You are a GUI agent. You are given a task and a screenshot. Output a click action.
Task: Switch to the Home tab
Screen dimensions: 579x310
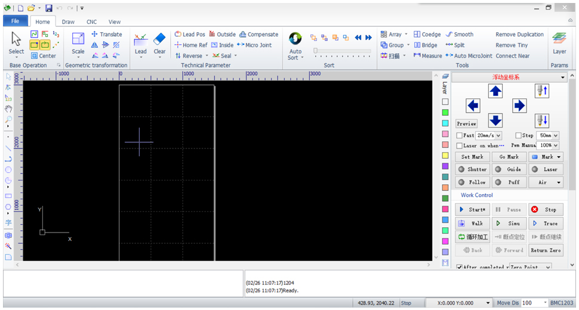[42, 21]
